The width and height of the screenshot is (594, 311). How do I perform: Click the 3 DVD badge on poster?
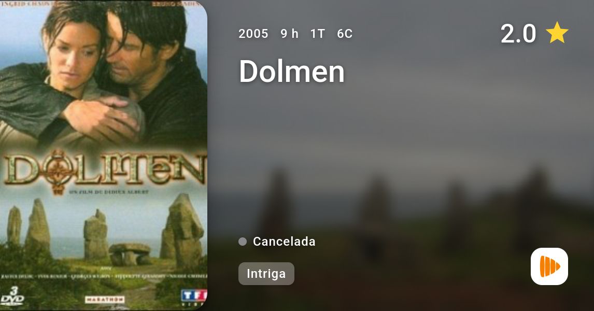coord(12,296)
